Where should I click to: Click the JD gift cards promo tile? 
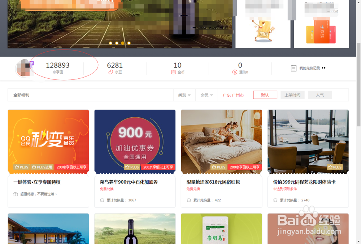321,24
